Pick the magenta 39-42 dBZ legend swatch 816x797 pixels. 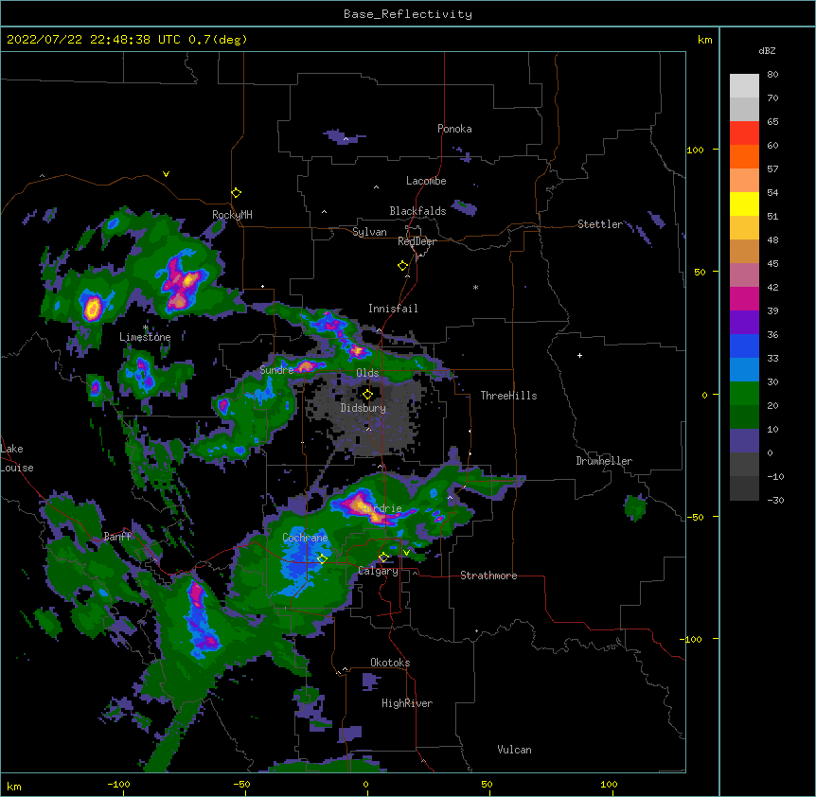[744, 298]
